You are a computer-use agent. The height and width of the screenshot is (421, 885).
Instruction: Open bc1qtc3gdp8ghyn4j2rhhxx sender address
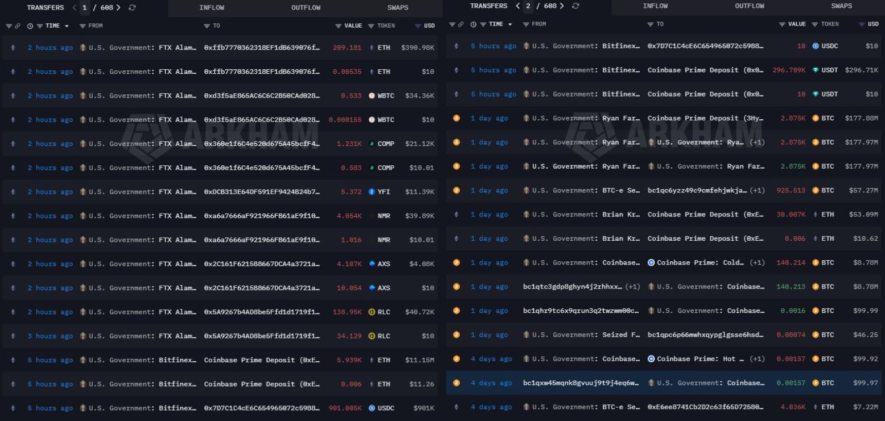pos(573,287)
